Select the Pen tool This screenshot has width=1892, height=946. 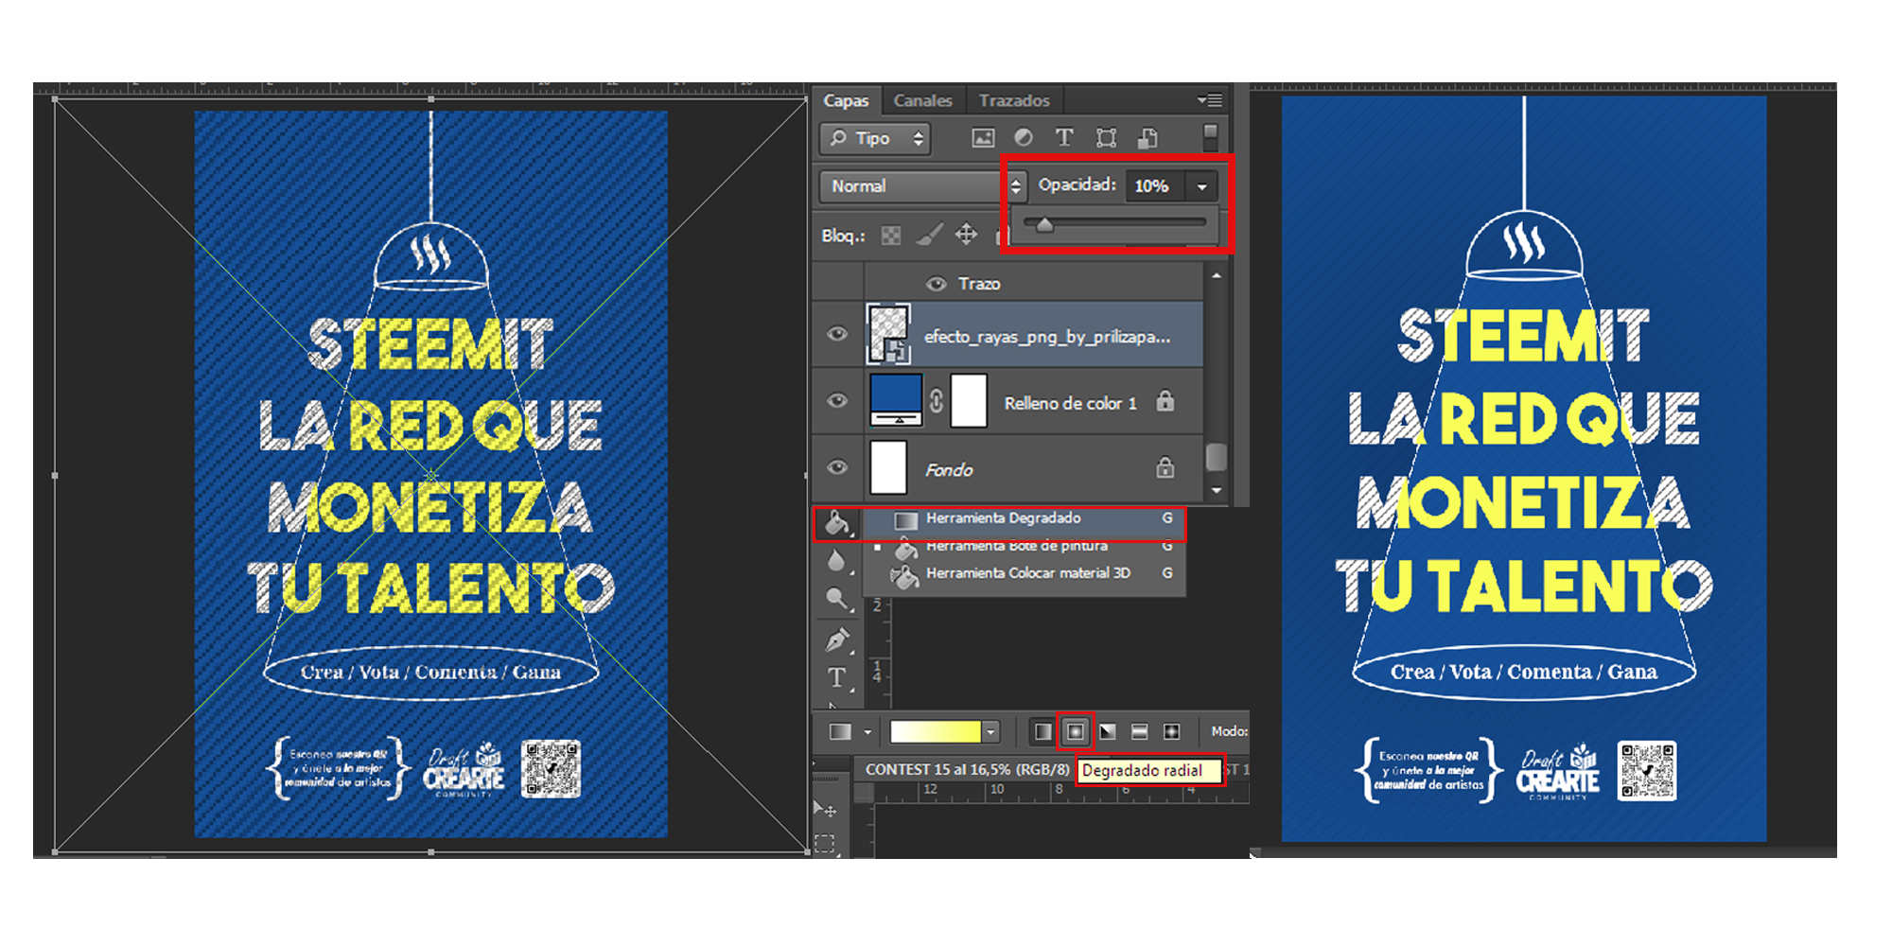pyautogui.click(x=836, y=639)
